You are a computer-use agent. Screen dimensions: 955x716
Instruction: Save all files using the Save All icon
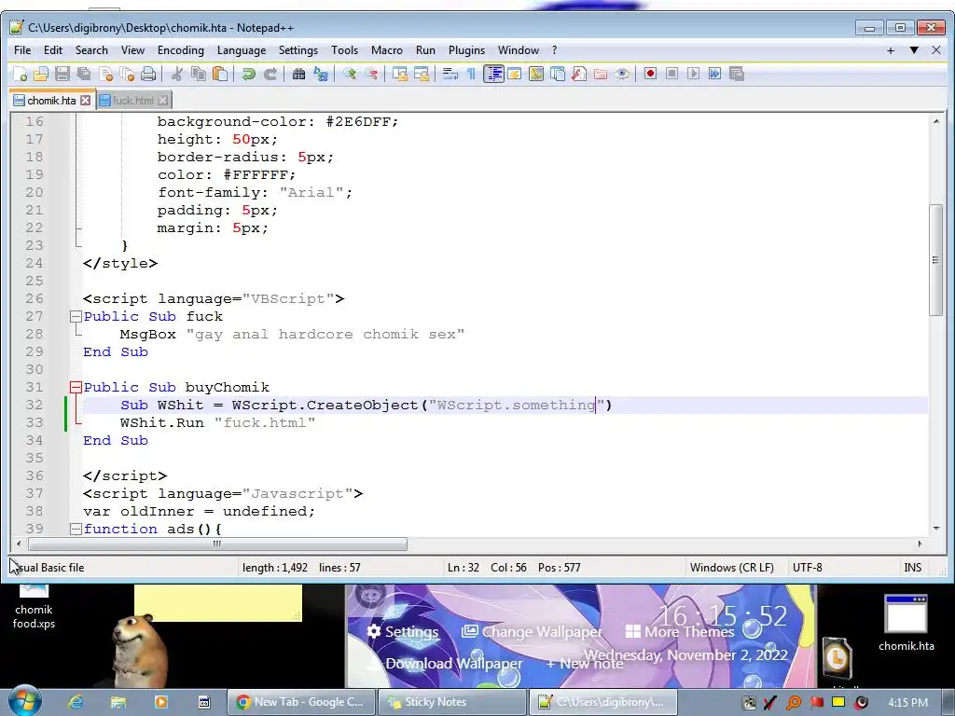click(x=84, y=74)
